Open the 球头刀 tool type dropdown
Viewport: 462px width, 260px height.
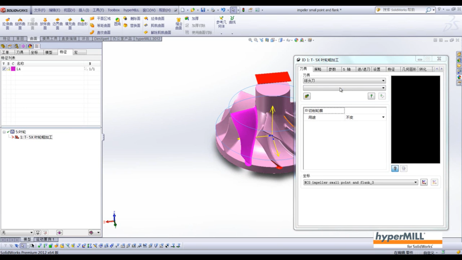click(x=344, y=81)
